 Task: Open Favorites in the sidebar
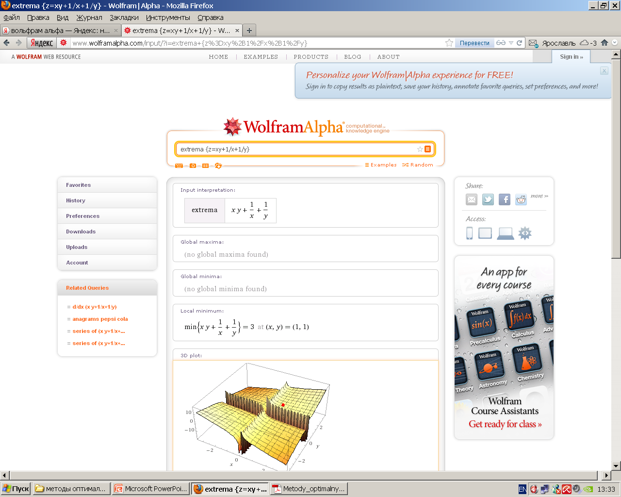coord(107,185)
